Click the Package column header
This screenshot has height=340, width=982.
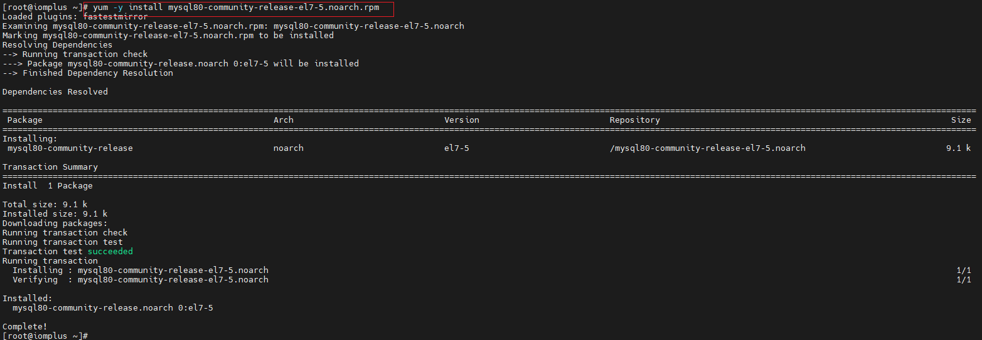(25, 120)
